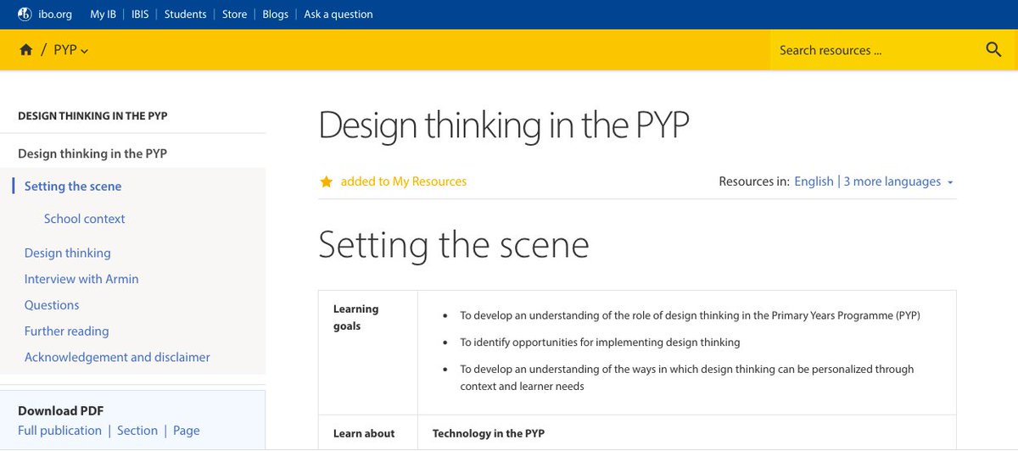
Task: Click the Learn about table cell
Action: click(x=368, y=432)
